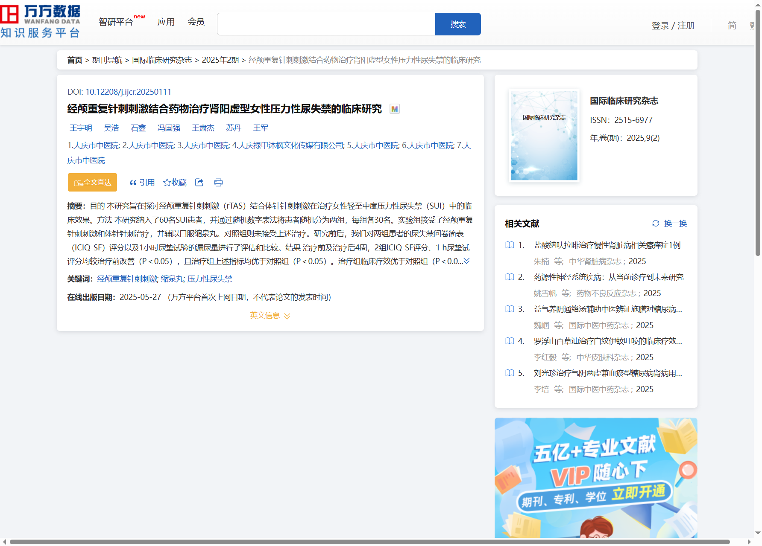Click the text 中华皮肤科杂志
Screen dimensions: 762x546
pos(602,357)
